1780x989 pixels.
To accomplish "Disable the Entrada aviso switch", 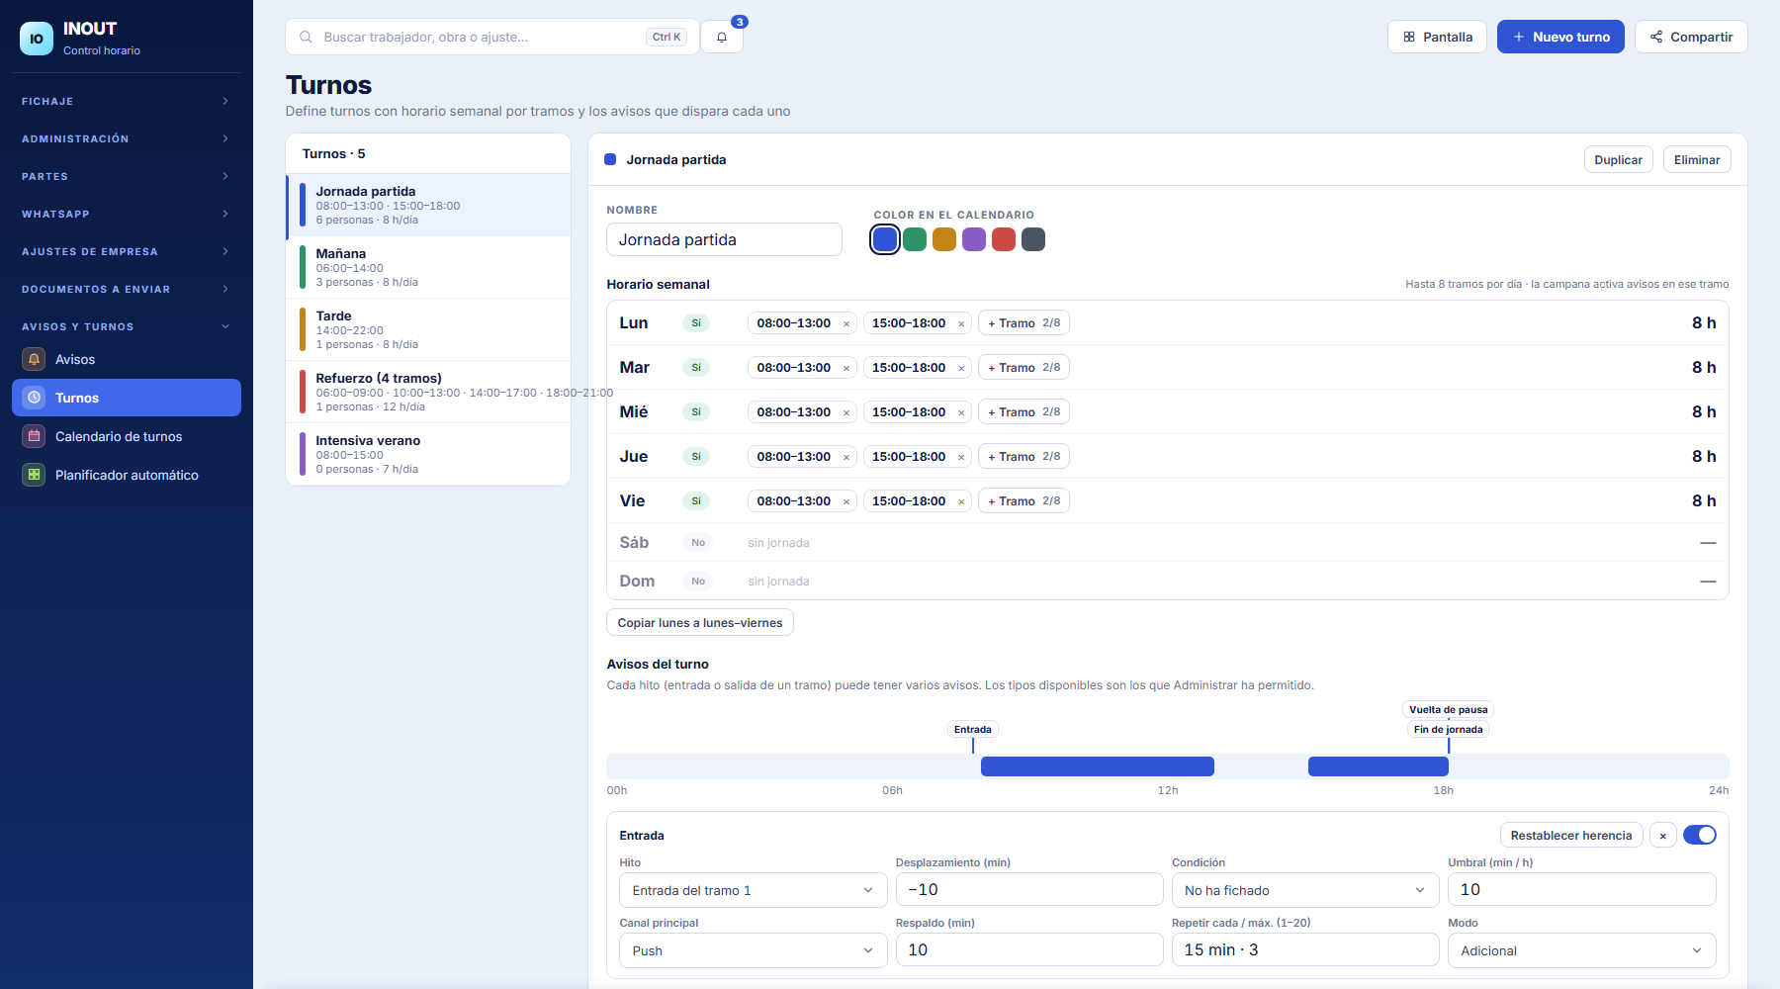I will pyautogui.click(x=1700, y=835).
